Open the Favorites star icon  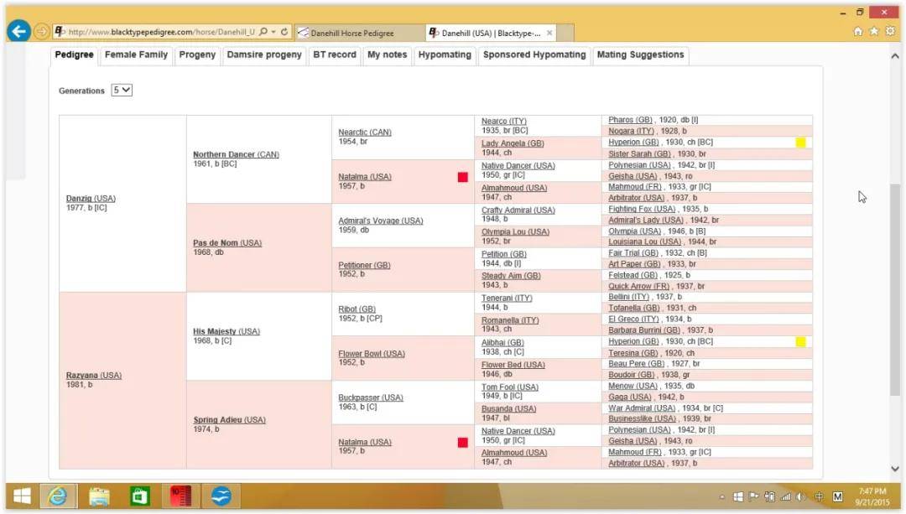[x=873, y=32]
